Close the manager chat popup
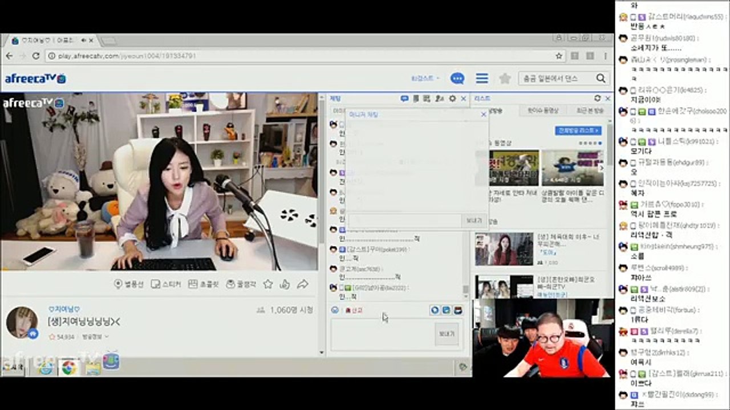This screenshot has width=730, height=410. pos(484,114)
